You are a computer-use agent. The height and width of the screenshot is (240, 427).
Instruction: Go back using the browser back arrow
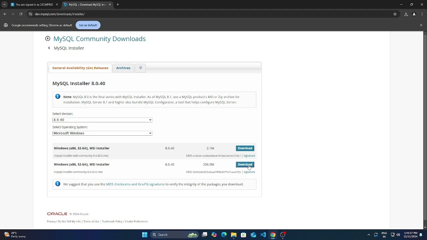pos(5,14)
